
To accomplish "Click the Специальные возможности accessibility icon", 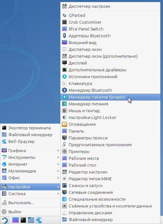I will [64, 199].
